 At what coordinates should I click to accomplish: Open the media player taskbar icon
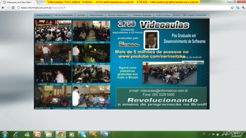71,135
